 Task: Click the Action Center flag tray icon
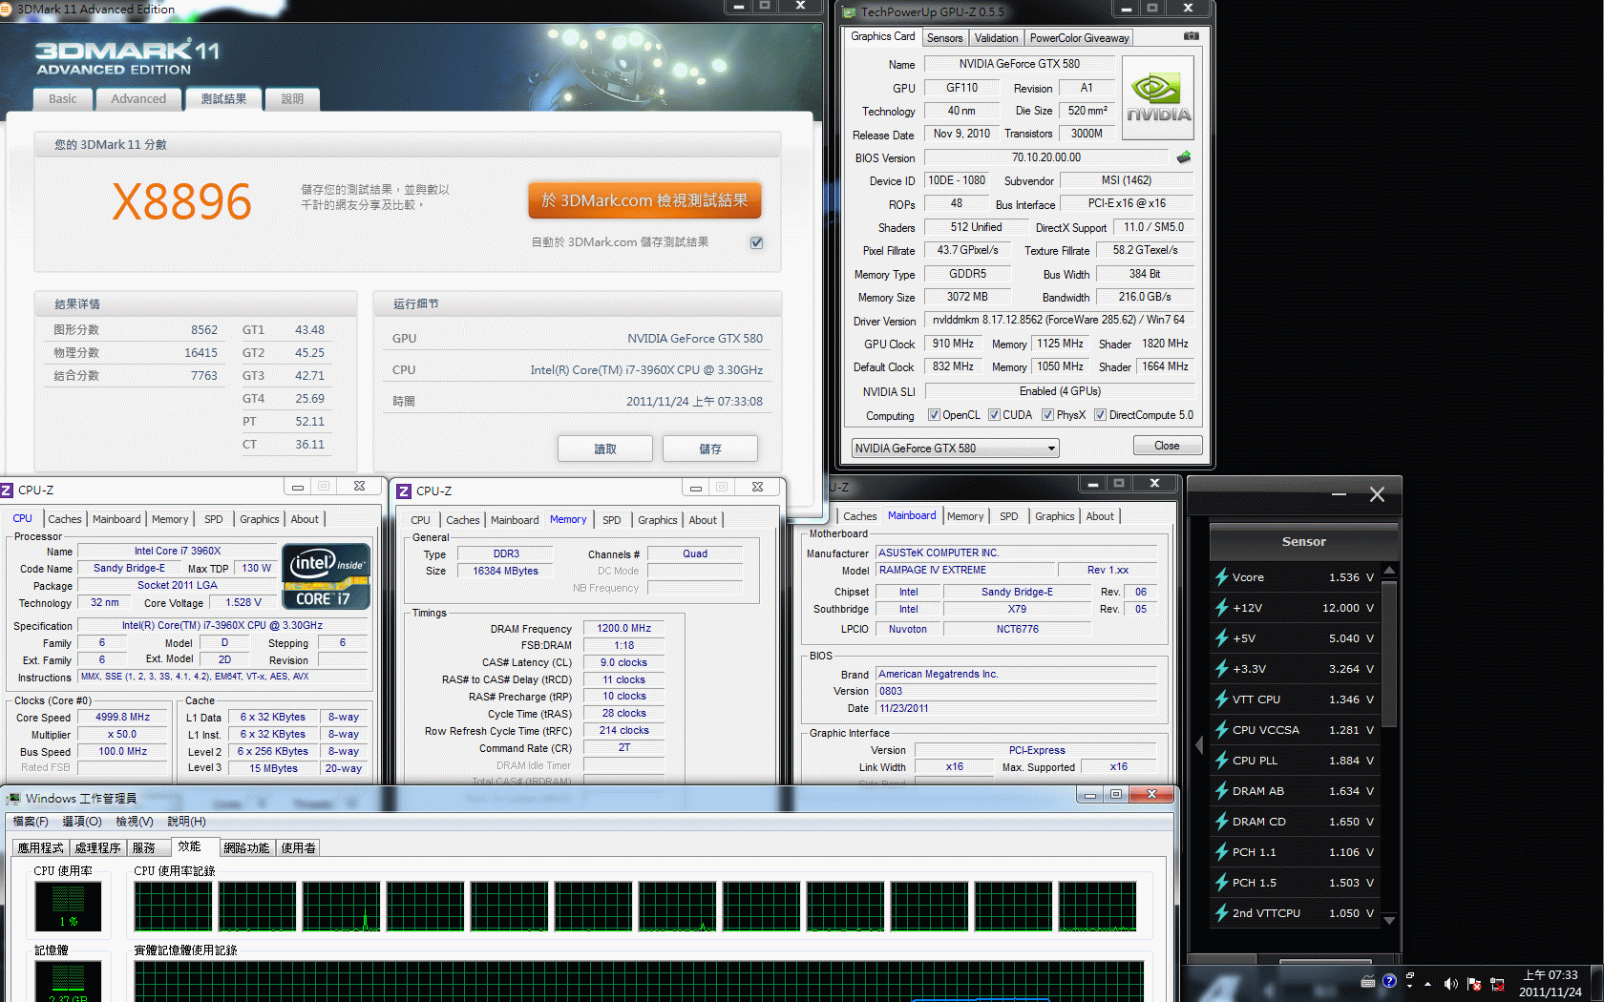tap(1474, 984)
